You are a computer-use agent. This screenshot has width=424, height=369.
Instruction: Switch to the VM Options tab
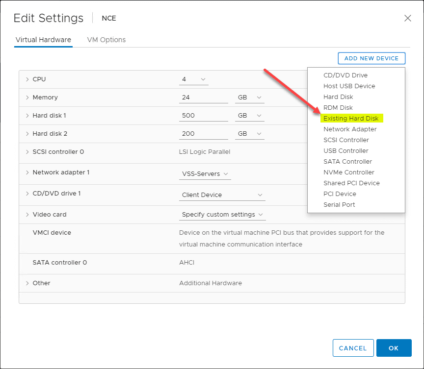[x=106, y=40]
